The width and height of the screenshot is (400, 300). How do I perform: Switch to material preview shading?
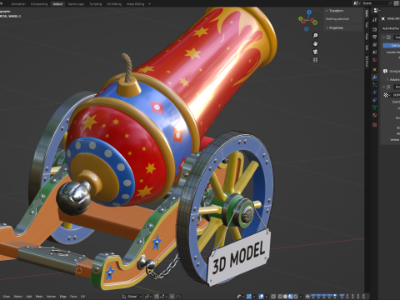[x=290, y=297]
